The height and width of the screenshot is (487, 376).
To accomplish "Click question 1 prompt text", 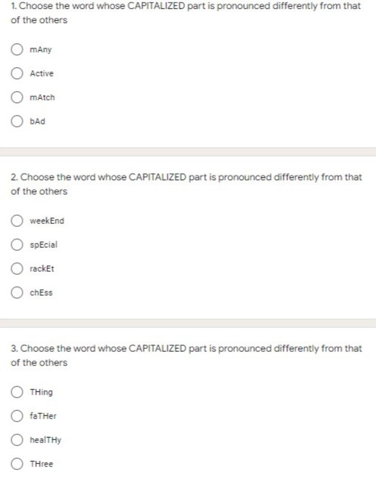I will 186,13.
